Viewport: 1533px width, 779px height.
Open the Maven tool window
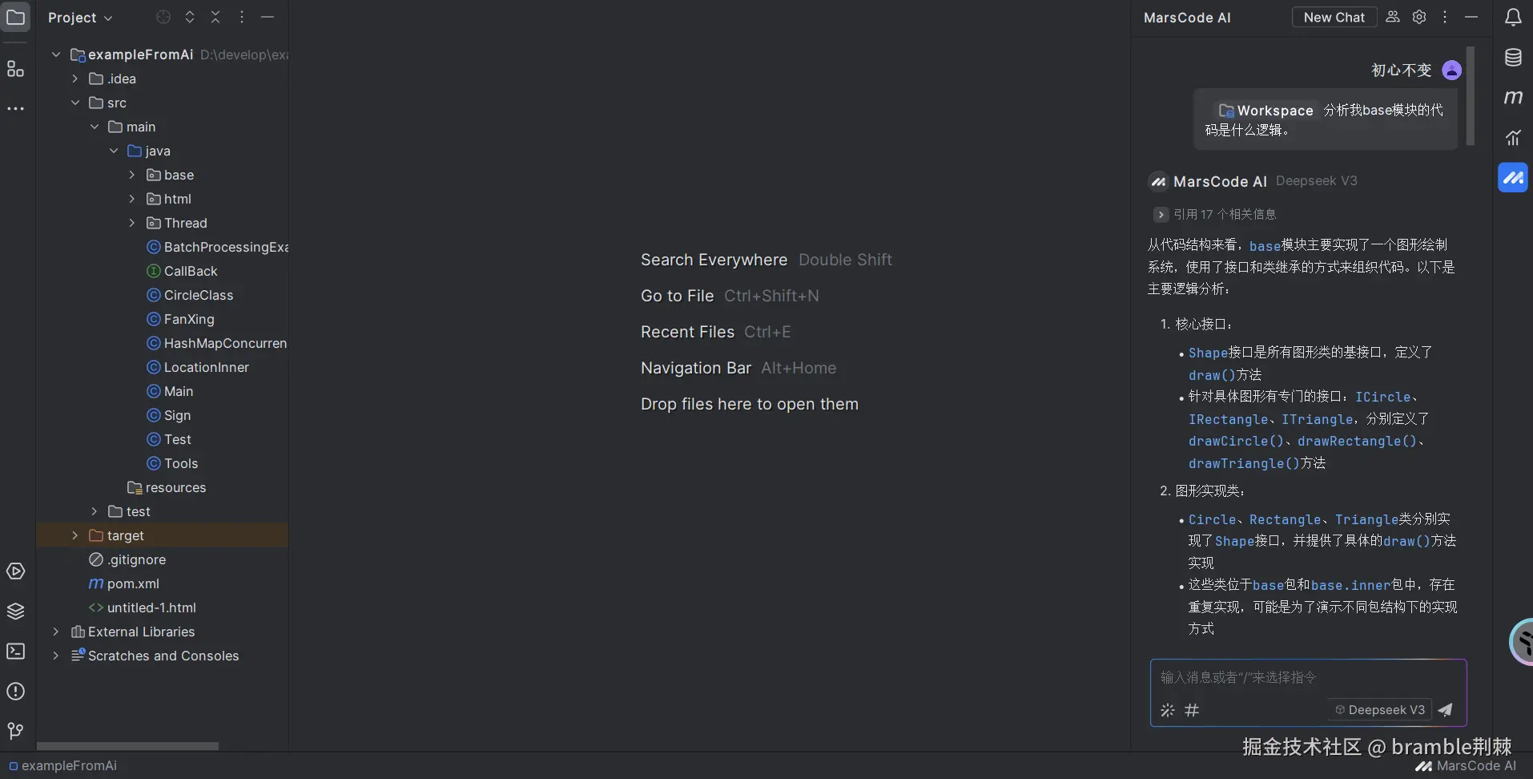tap(1512, 97)
